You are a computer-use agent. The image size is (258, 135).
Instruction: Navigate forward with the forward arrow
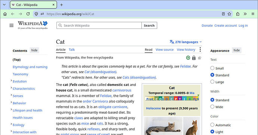[x=20, y=14]
